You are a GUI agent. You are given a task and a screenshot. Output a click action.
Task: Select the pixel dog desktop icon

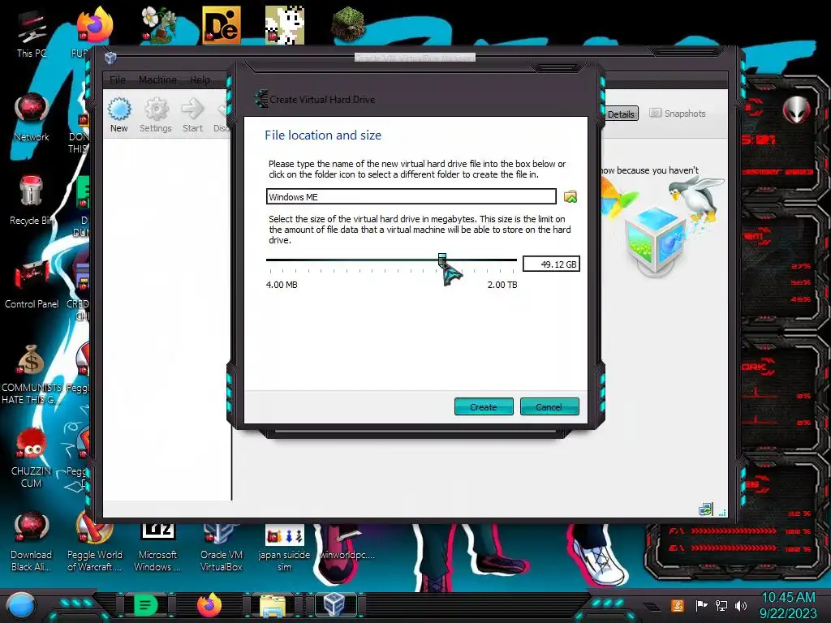pos(285,25)
